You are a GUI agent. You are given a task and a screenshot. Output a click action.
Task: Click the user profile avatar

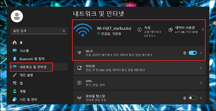coord(17,16)
